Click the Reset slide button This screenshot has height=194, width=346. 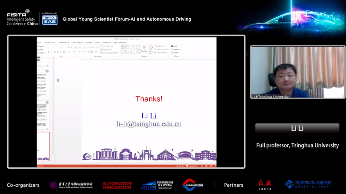(x=40, y=50)
